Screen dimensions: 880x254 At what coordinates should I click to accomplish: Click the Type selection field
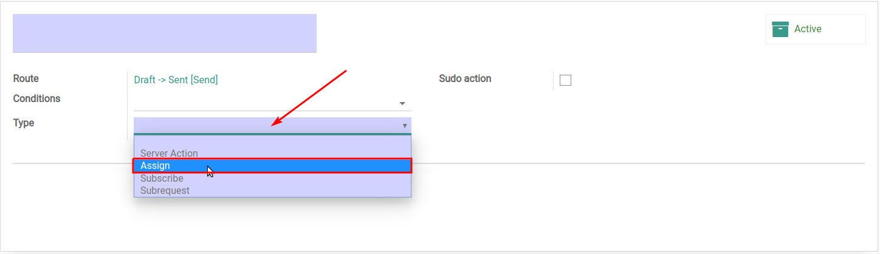coord(272,125)
